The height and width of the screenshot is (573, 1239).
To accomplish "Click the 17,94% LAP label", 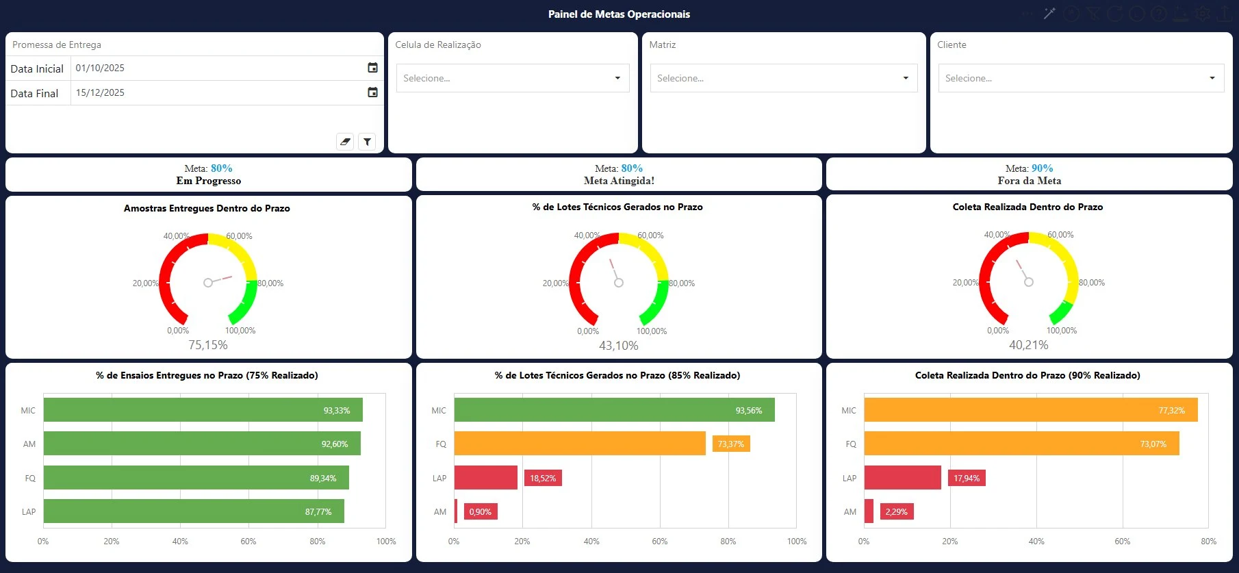I will coord(967,478).
